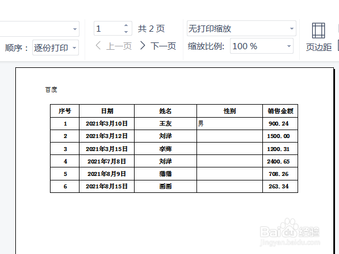Click the date cell 2021年8月15日
Viewport: 339px width, 254px height.
(107, 186)
